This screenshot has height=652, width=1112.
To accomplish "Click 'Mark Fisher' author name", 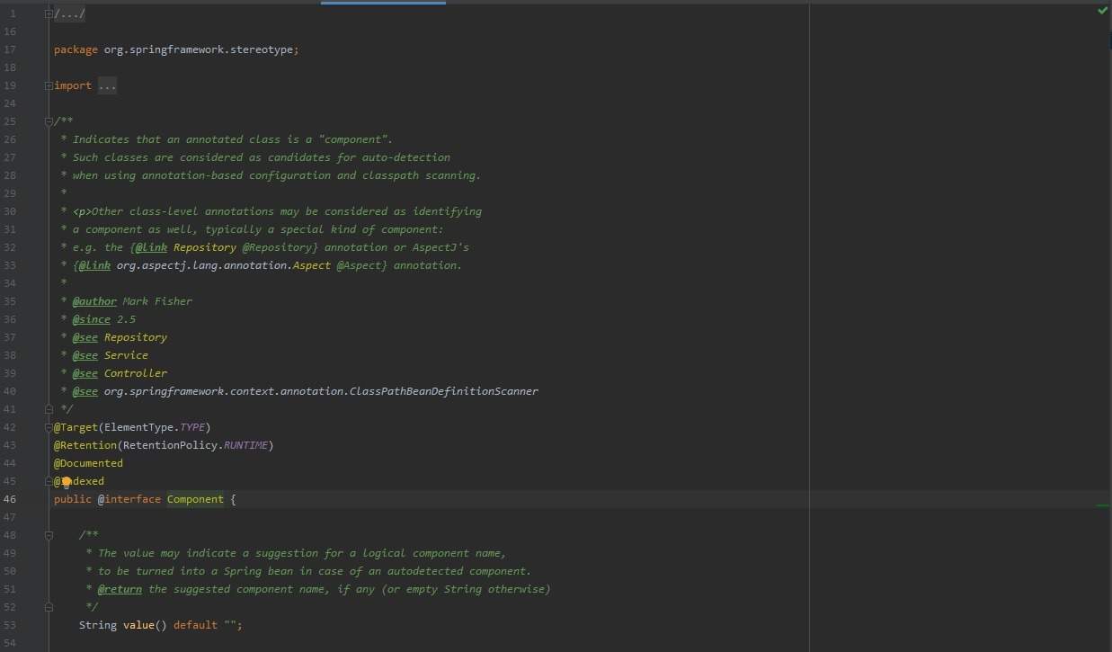I will [157, 301].
